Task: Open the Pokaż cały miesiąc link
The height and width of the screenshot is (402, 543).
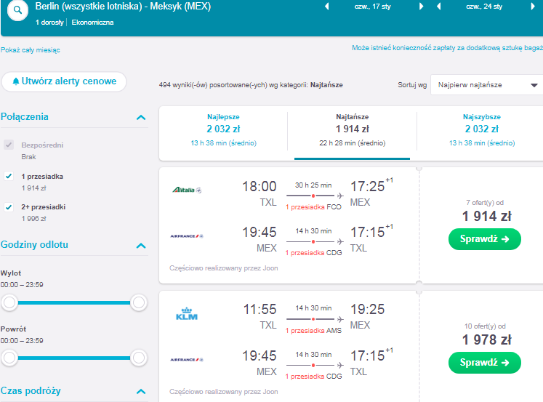Action: tap(30, 50)
